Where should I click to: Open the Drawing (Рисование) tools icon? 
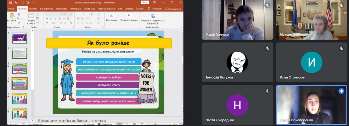[x=112, y=15]
